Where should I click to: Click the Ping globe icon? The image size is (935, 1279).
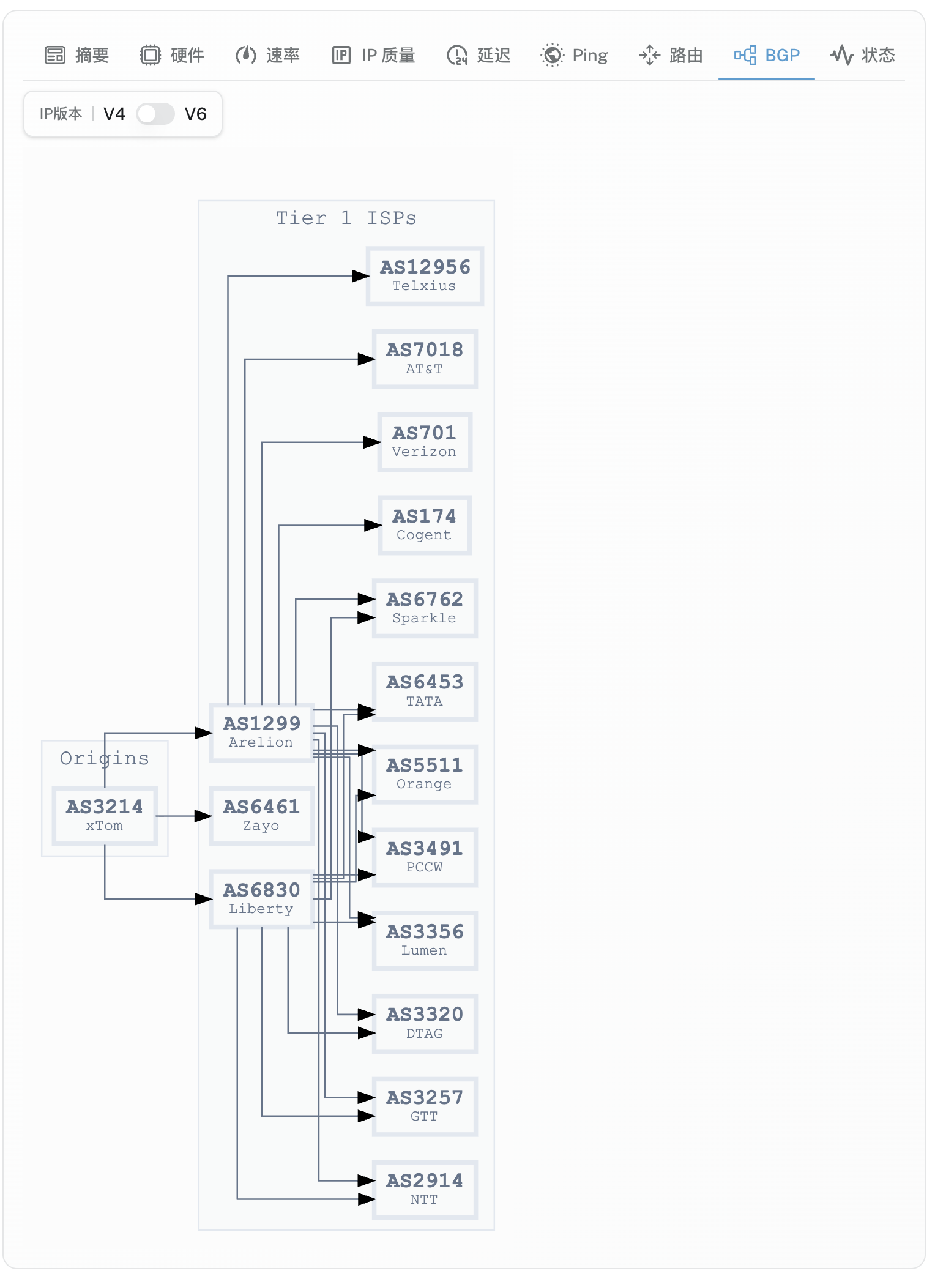pyautogui.click(x=552, y=55)
